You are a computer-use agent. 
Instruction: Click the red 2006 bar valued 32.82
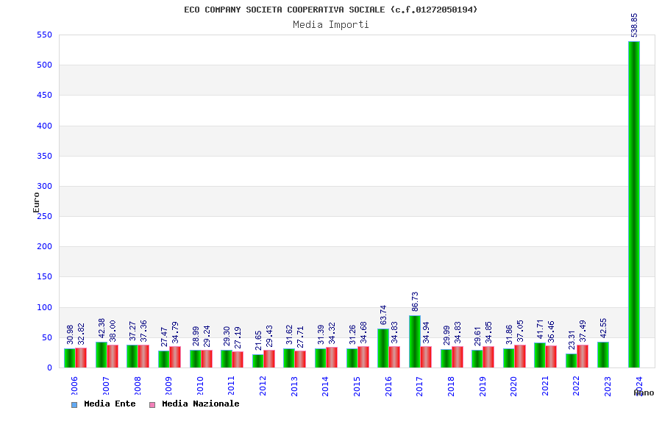point(81,358)
